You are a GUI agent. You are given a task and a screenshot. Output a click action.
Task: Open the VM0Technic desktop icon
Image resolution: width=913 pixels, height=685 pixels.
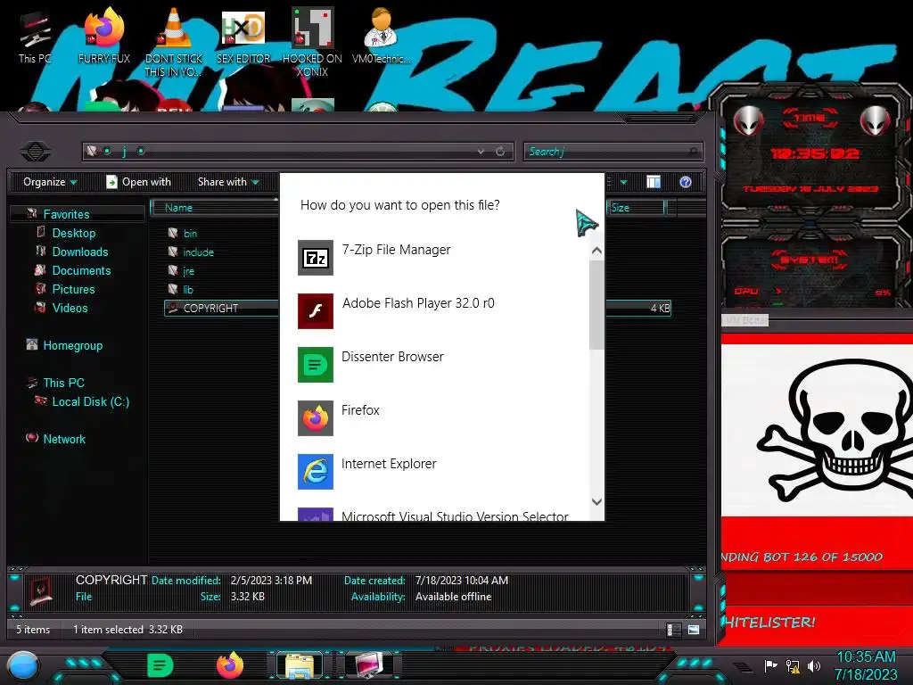click(x=381, y=36)
